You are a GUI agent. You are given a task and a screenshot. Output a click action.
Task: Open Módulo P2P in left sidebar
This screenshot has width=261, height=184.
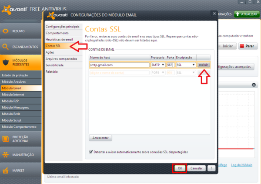pyautogui.click(x=20, y=101)
